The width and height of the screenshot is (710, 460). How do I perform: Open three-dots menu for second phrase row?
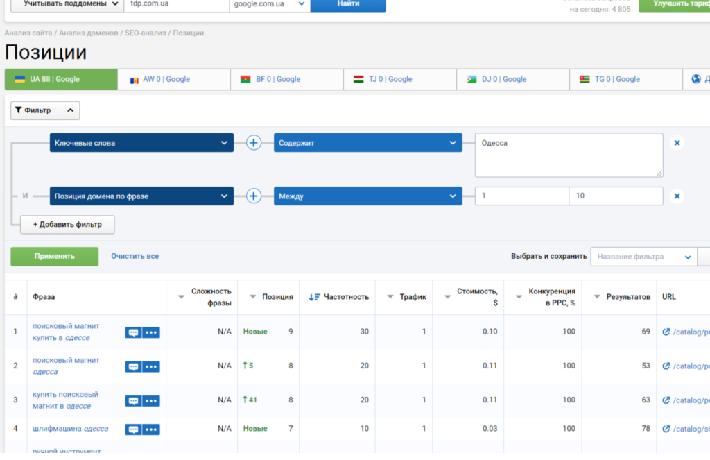[x=151, y=366]
